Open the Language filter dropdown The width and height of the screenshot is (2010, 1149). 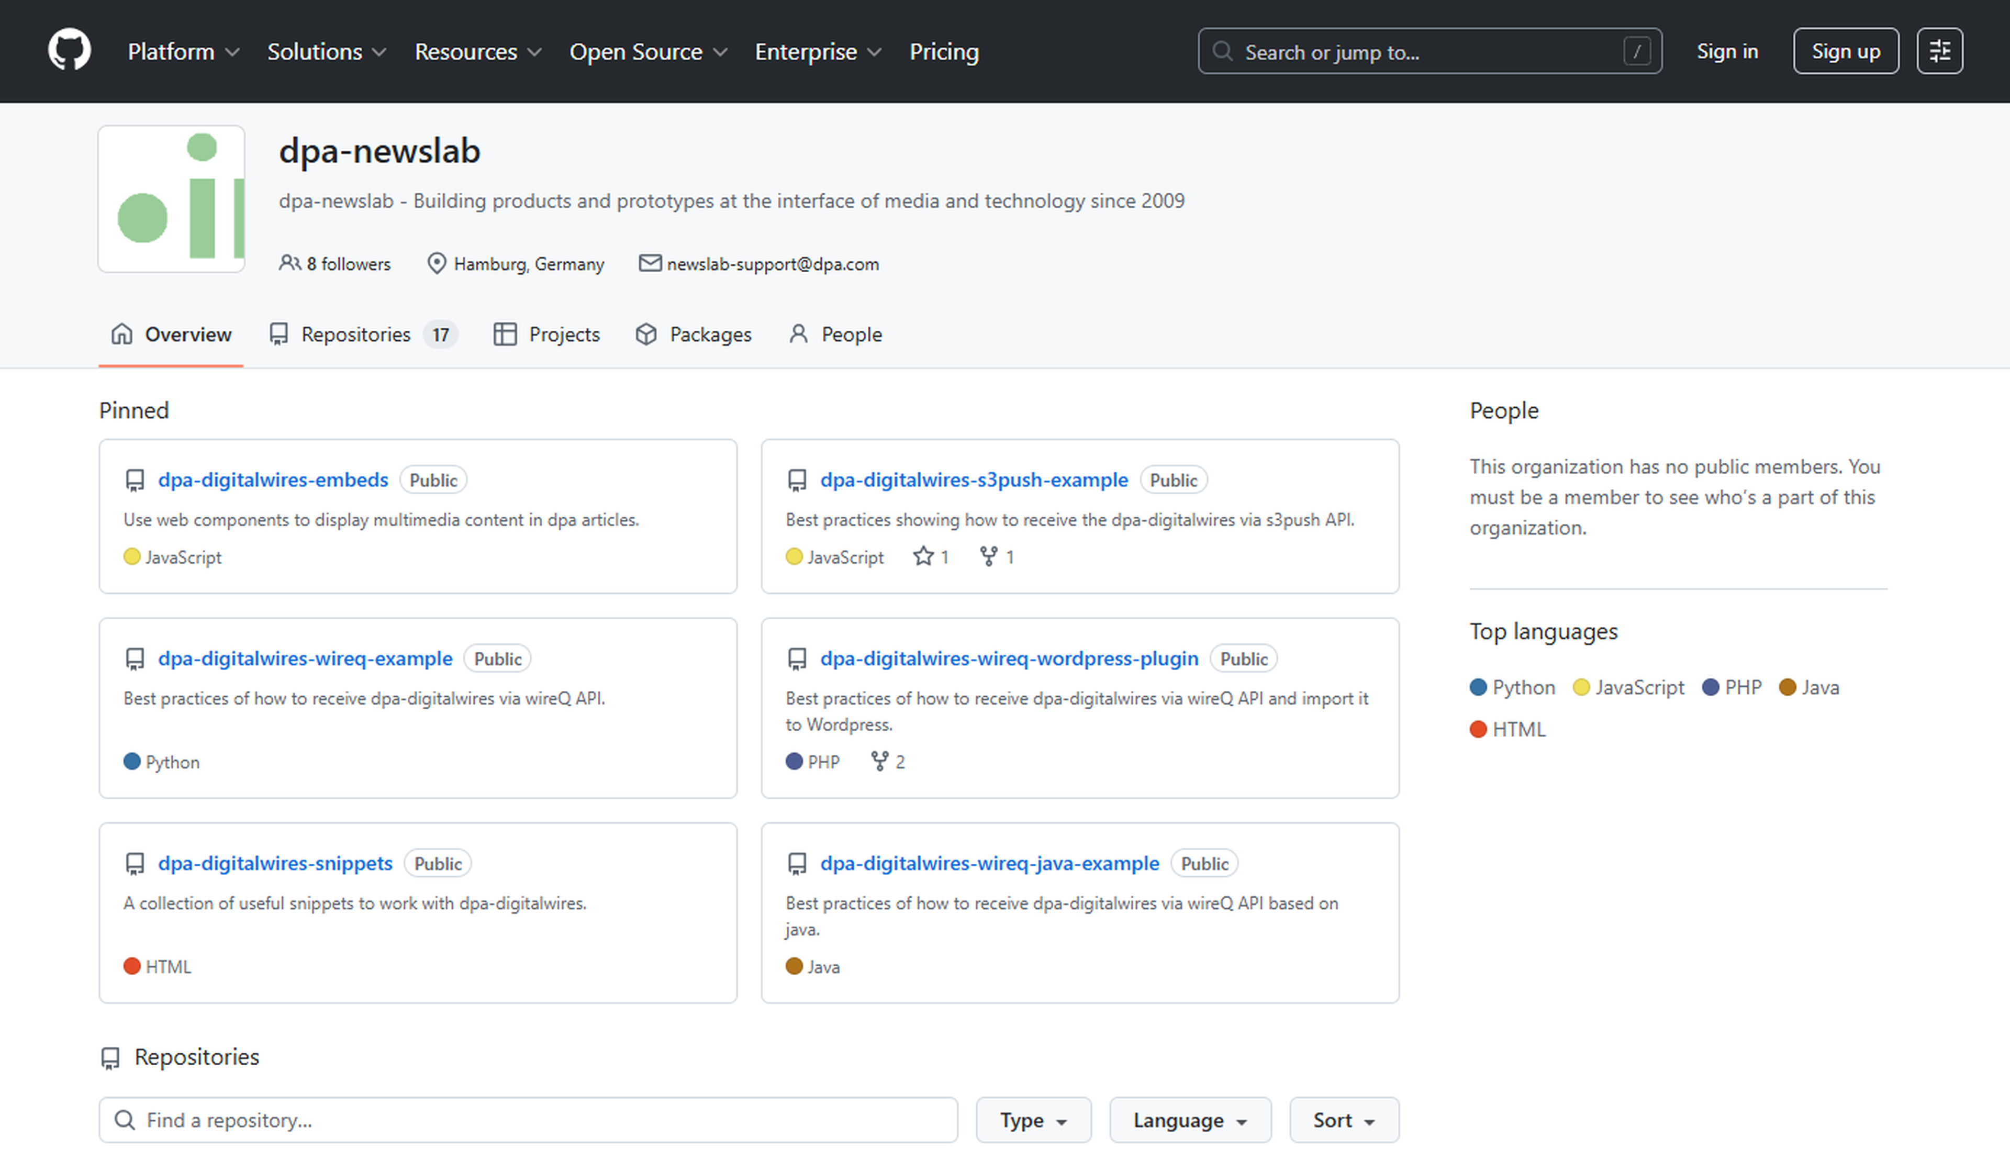pos(1190,1120)
